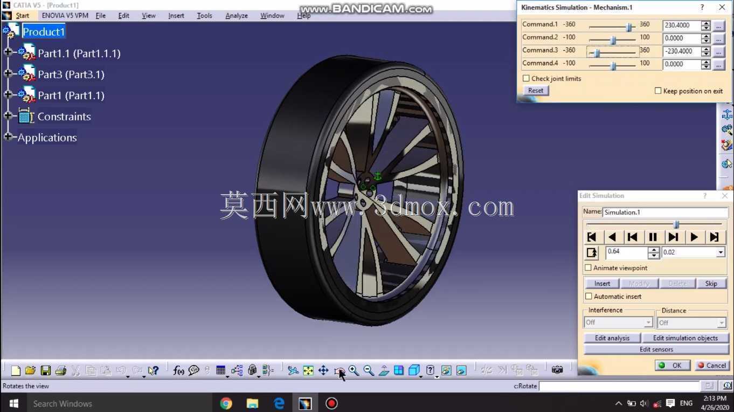
Task: Step simulation backward one frame
Action: pyautogui.click(x=633, y=237)
